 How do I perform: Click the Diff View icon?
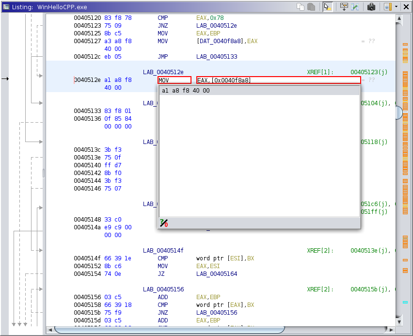click(x=355, y=7)
